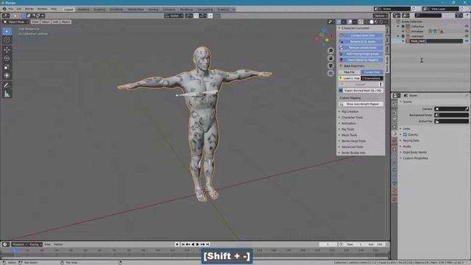Toggle the camera view icon
Image resolution: width=471 pixels, height=265 pixels.
coord(330,66)
